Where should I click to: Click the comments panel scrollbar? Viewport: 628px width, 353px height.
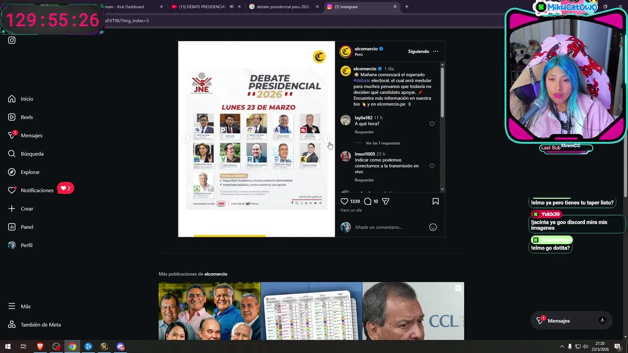point(442,92)
